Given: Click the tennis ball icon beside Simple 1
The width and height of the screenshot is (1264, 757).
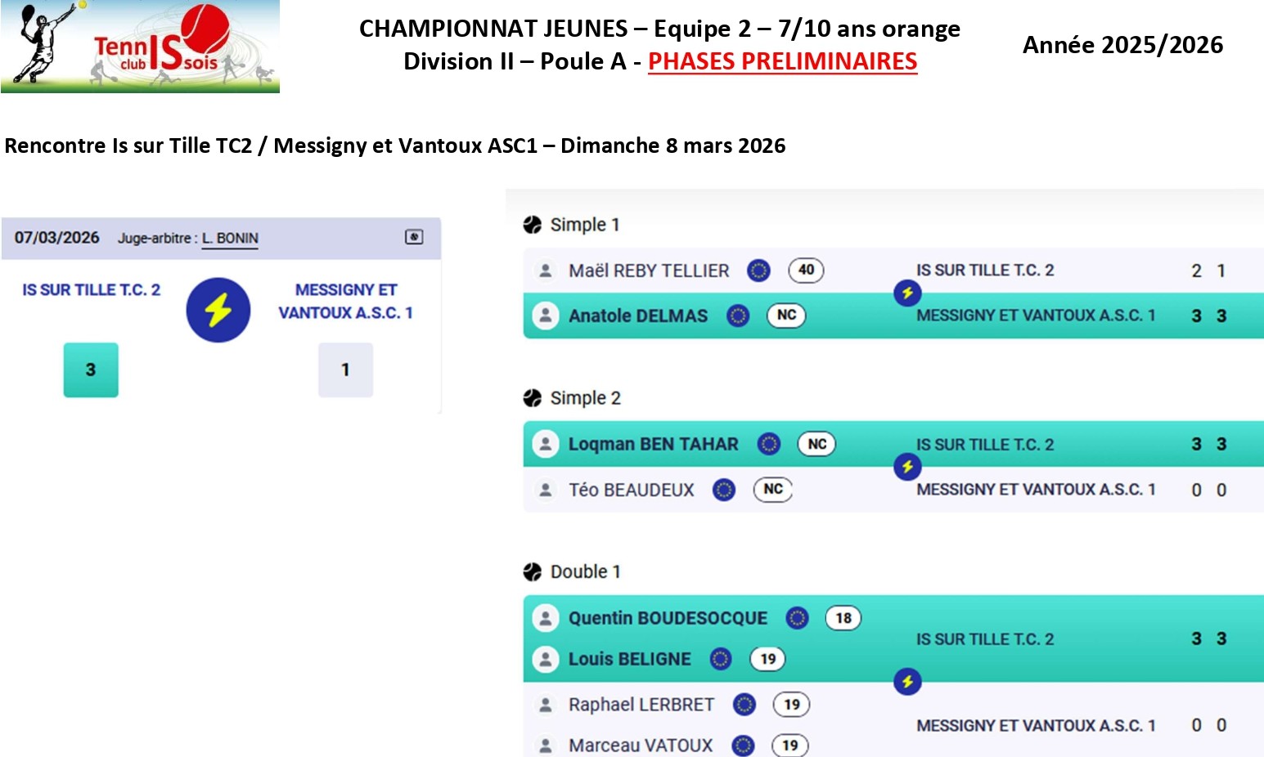Looking at the screenshot, I should click(533, 225).
